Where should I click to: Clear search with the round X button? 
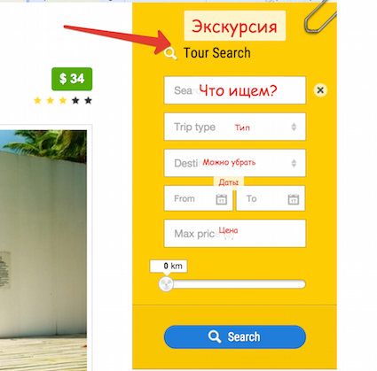coord(320,90)
